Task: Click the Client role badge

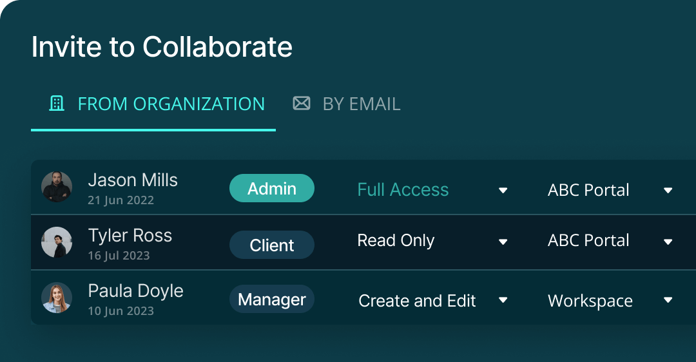Action: coord(272,245)
